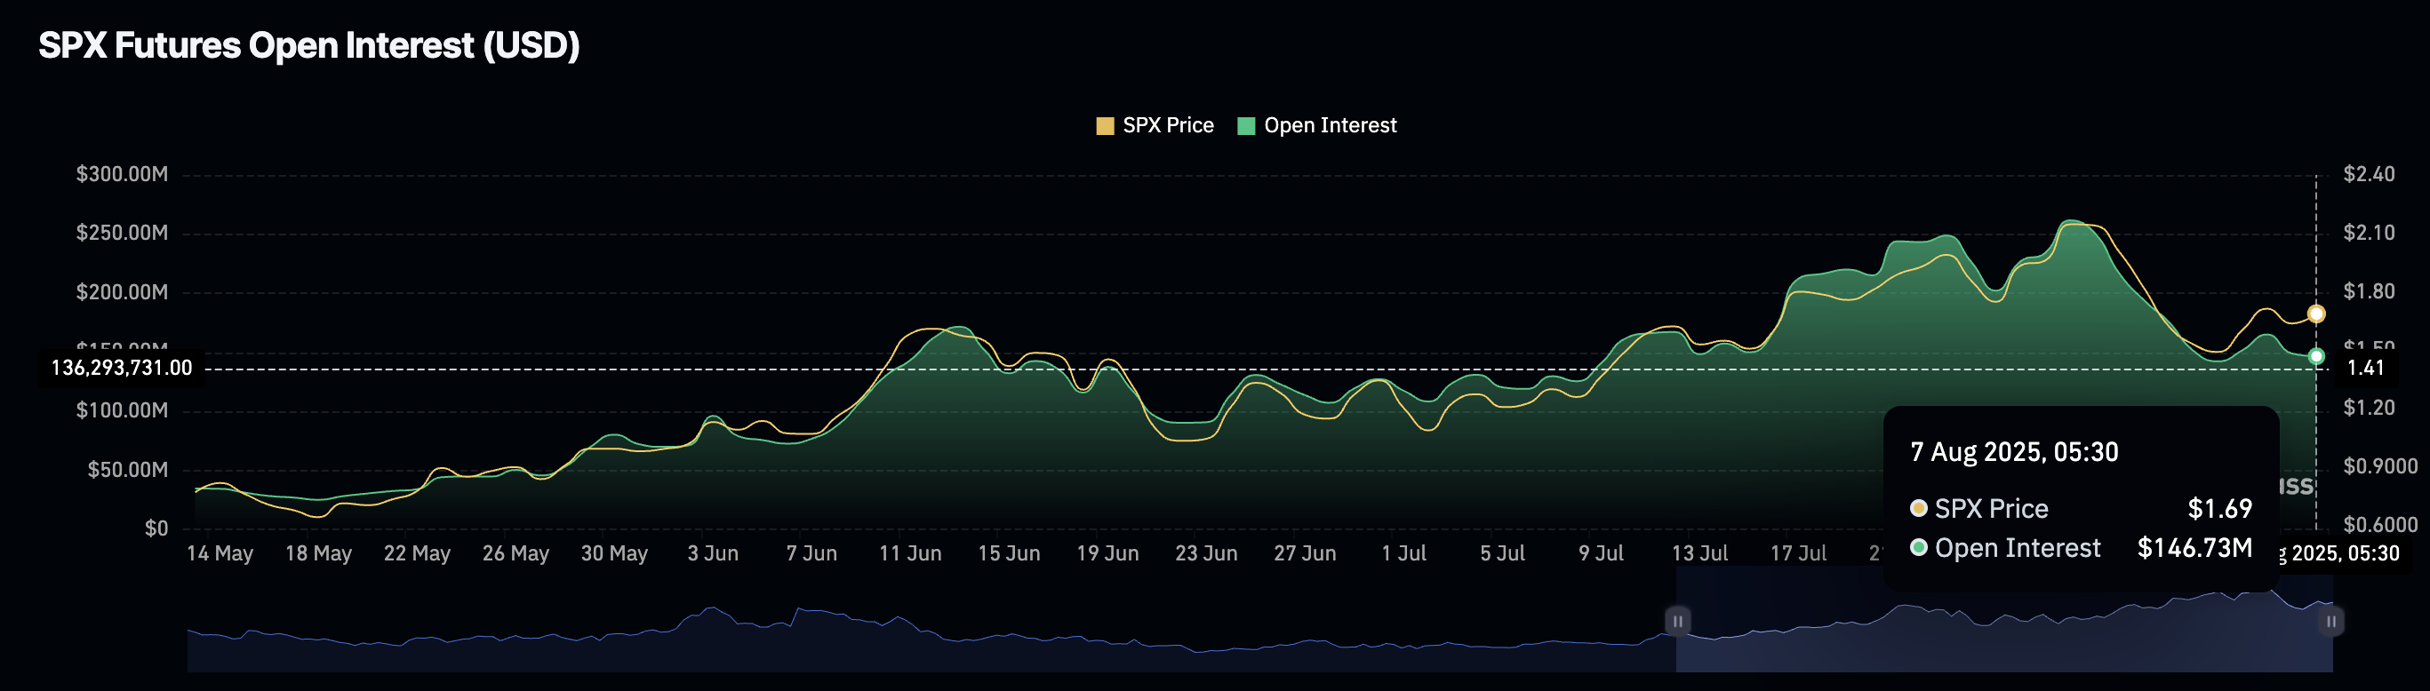Click the 1 Jul date label on x-axis
This screenshot has height=691, width=2430.
click(x=1403, y=553)
